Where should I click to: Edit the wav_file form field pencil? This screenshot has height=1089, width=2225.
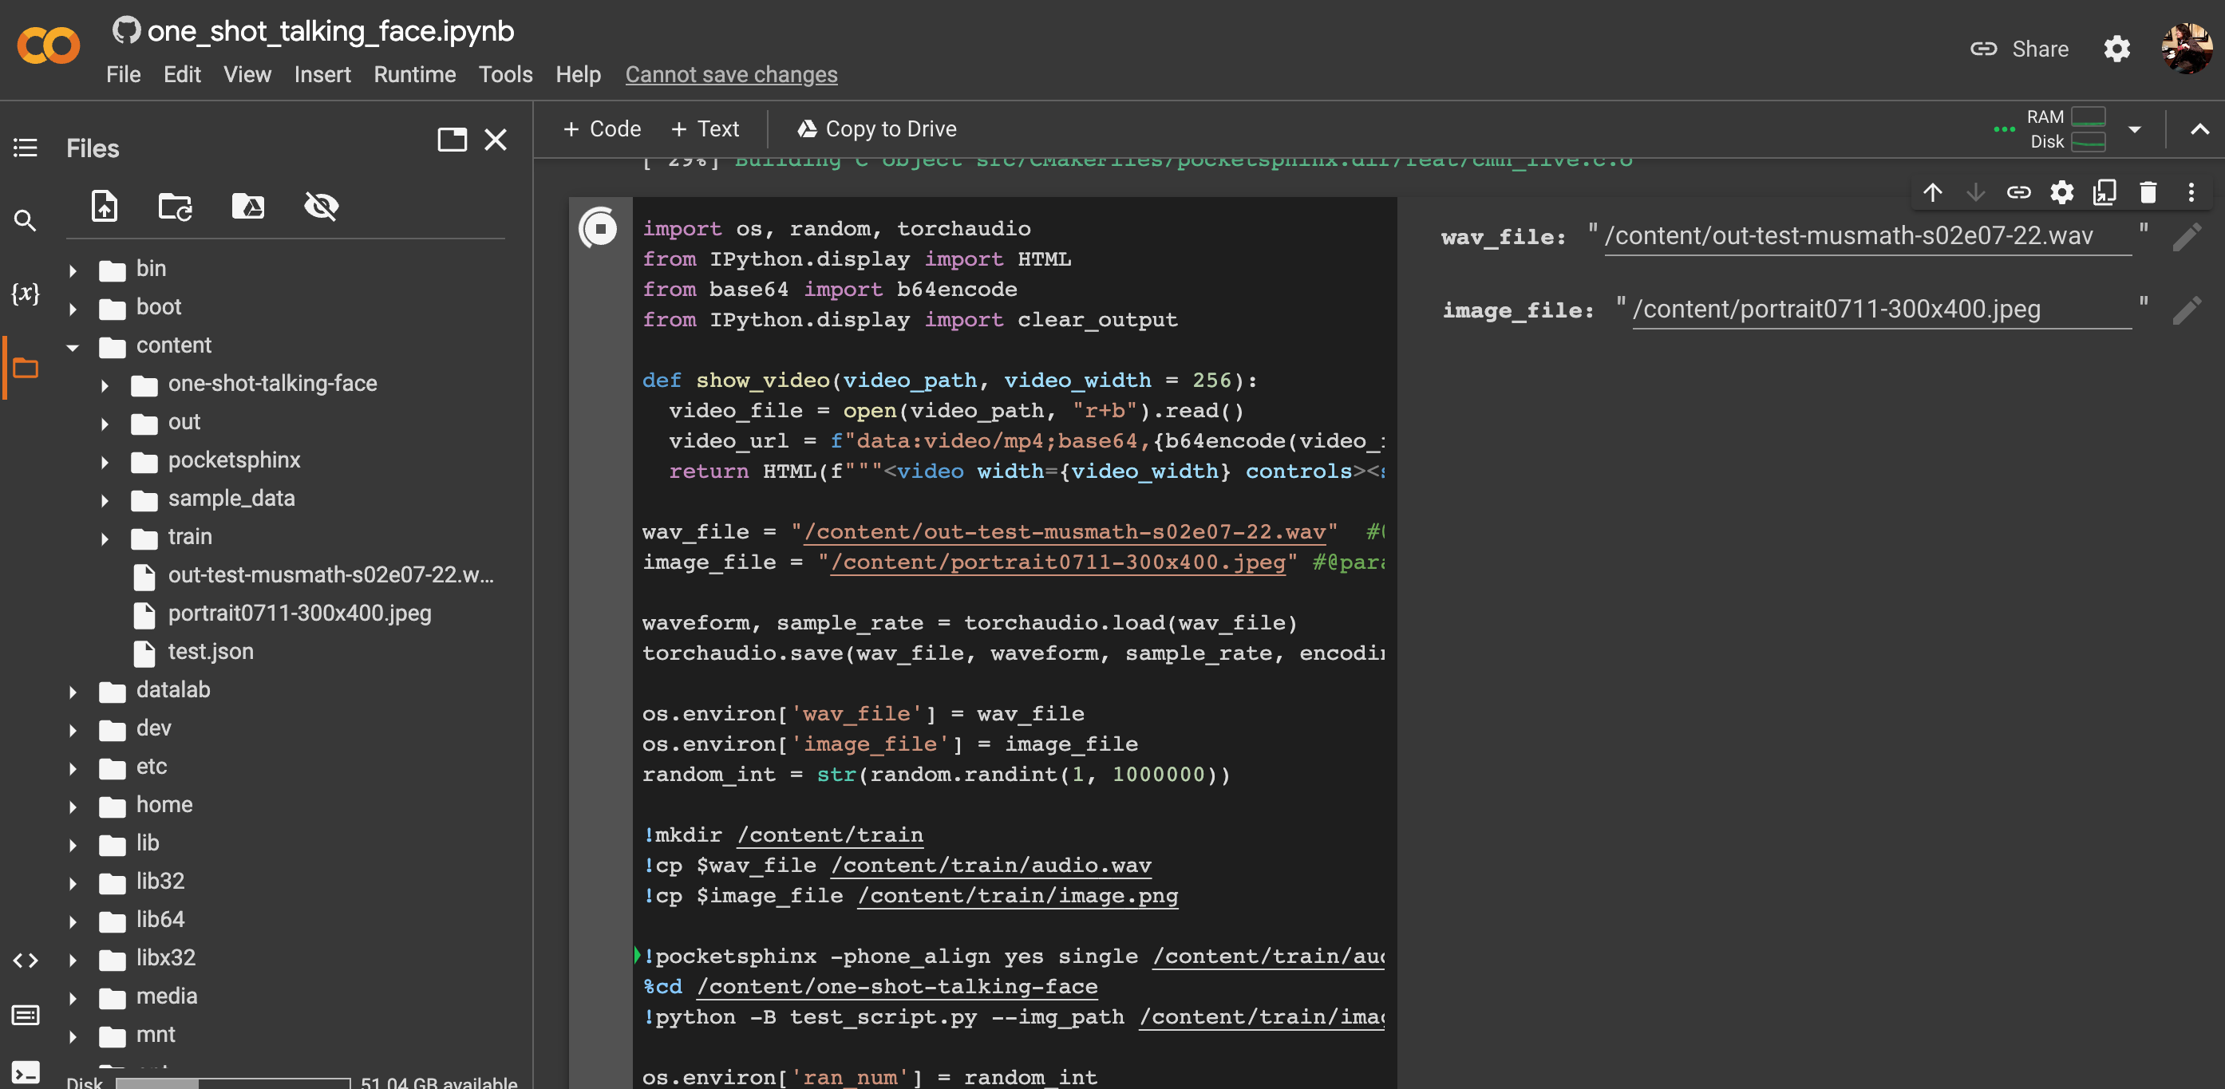coord(2187,237)
